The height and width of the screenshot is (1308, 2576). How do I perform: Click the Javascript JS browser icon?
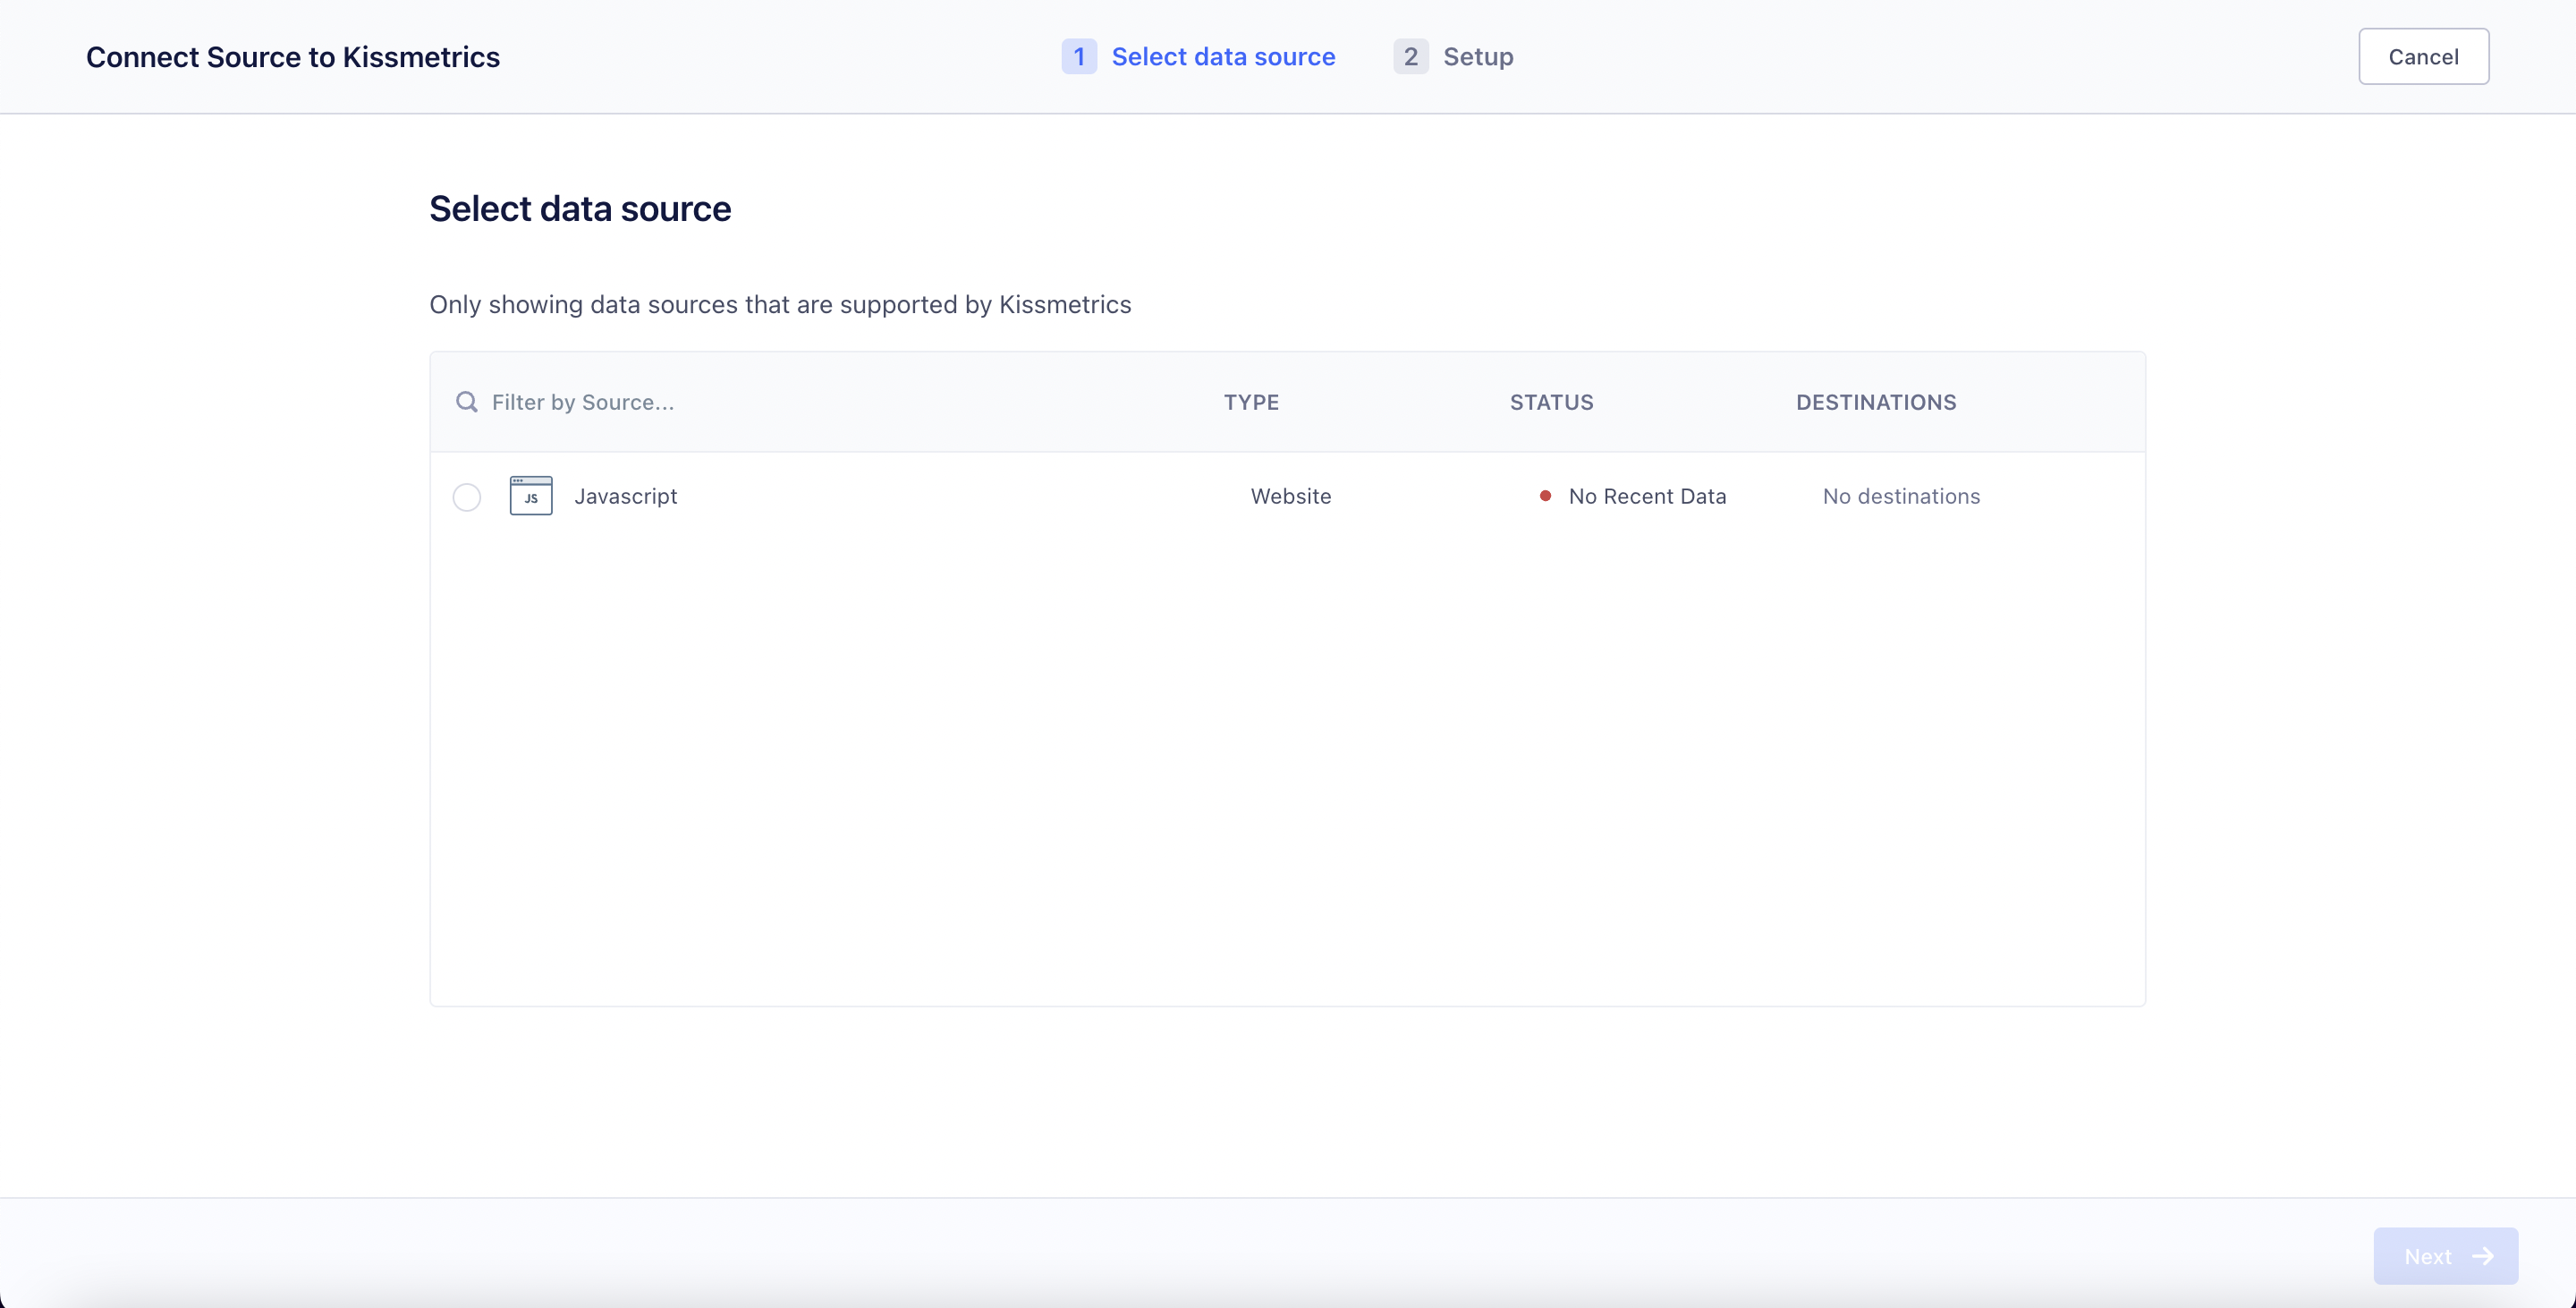click(x=530, y=496)
